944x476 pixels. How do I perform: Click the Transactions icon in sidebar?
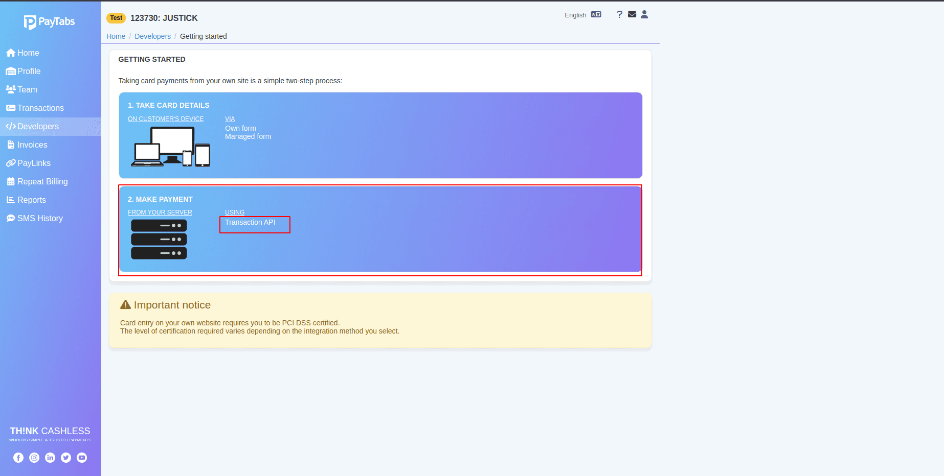[x=11, y=108]
